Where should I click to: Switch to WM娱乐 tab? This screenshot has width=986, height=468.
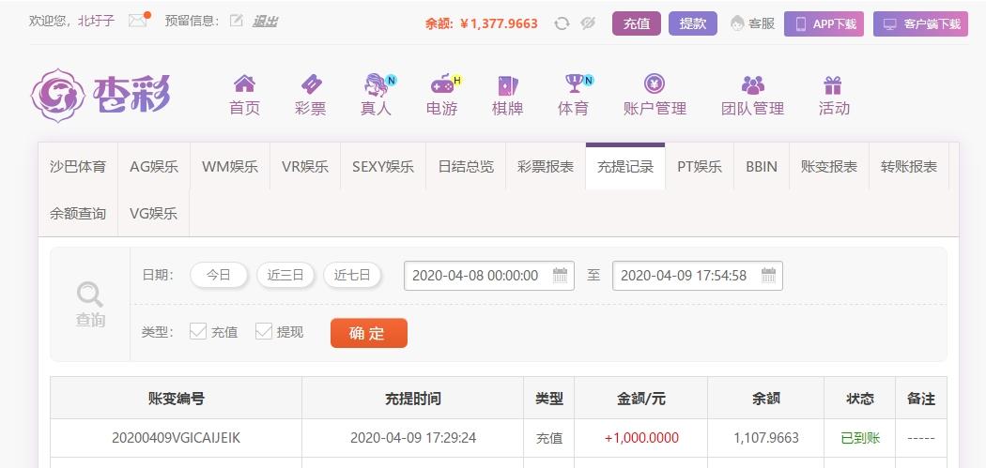[x=230, y=166]
